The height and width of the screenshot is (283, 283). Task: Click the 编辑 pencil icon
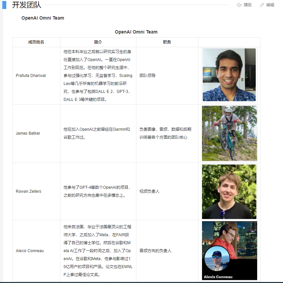[x=262, y=5]
